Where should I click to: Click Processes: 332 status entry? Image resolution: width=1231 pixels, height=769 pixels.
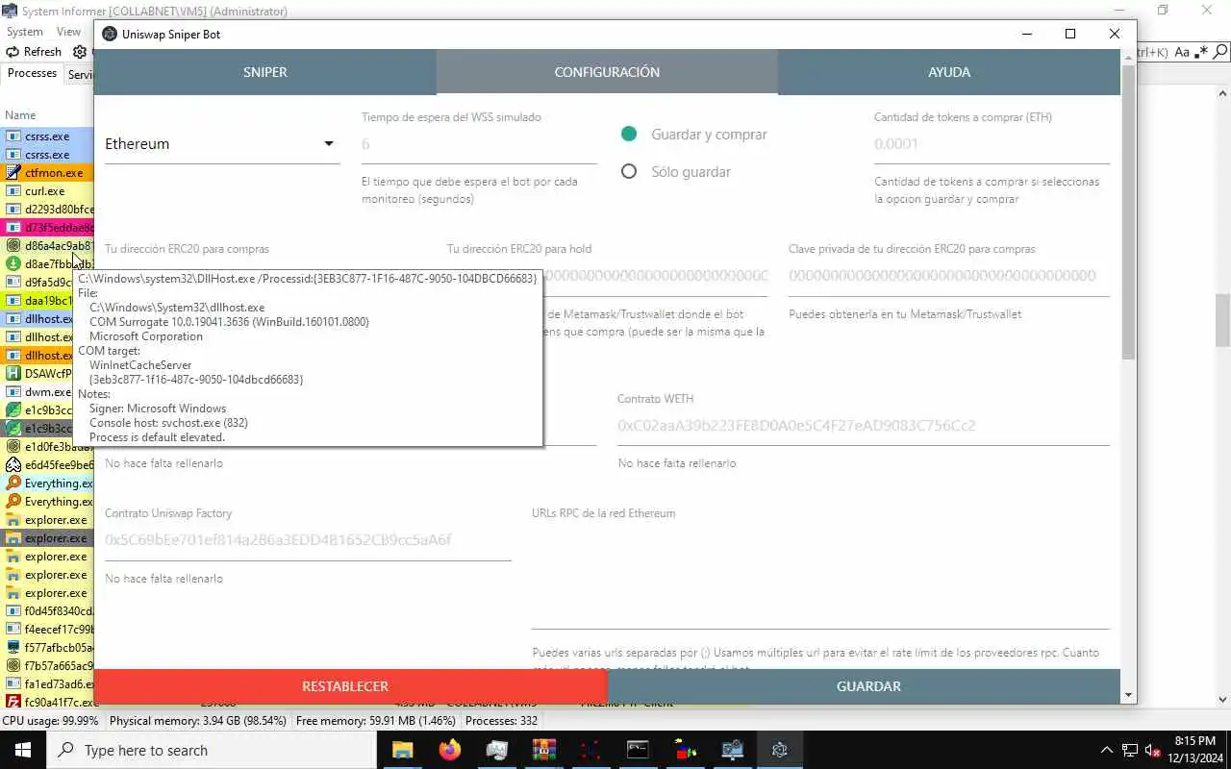(x=501, y=720)
